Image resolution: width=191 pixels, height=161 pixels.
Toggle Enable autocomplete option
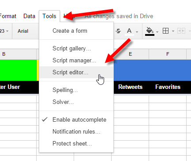(x=76, y=120)
